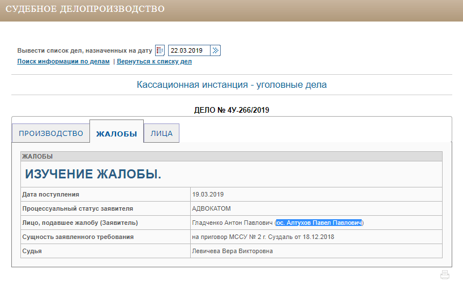The height and width of the screenshot is (286, 463).
Task: Click the АДВОКАТОМ status value
Action: click(x=212, y=208)
